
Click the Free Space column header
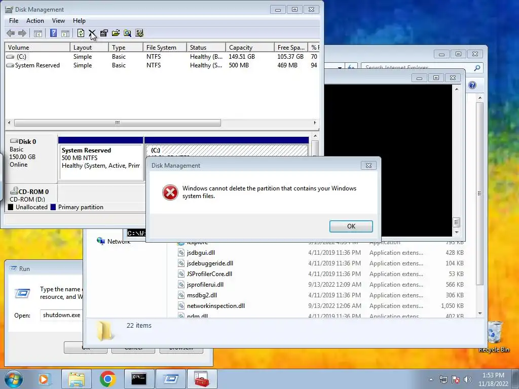(291, 47)
